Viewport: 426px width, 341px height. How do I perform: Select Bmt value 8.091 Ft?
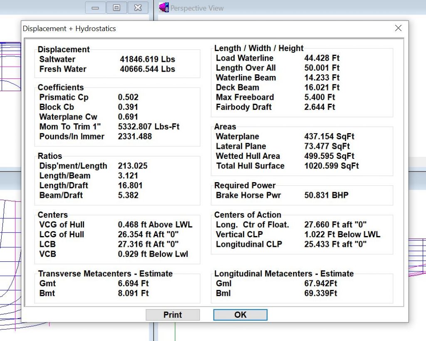[x=134, y=293]
